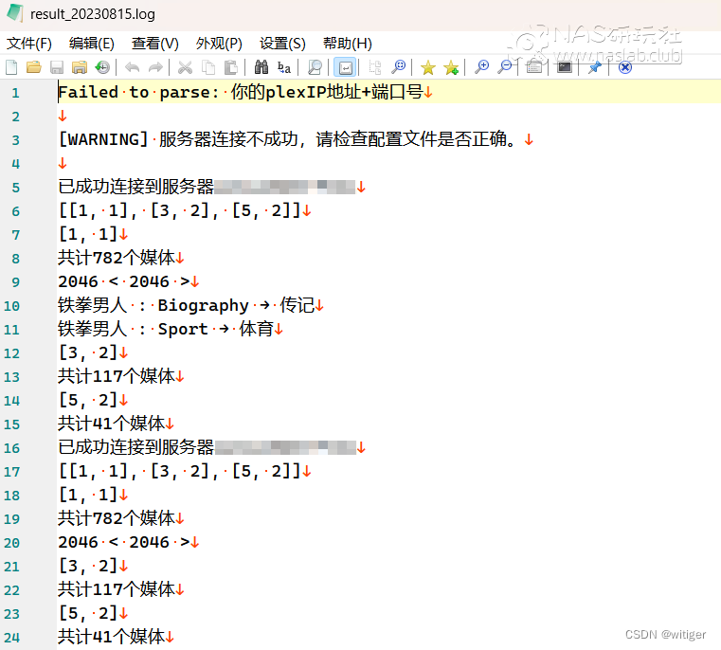Click '铁拳男人 : Biography → 传记' line
This screenshot has width=721, height=650.
(187, 305)
